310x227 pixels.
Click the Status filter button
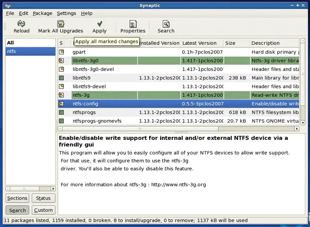point(43,198)
